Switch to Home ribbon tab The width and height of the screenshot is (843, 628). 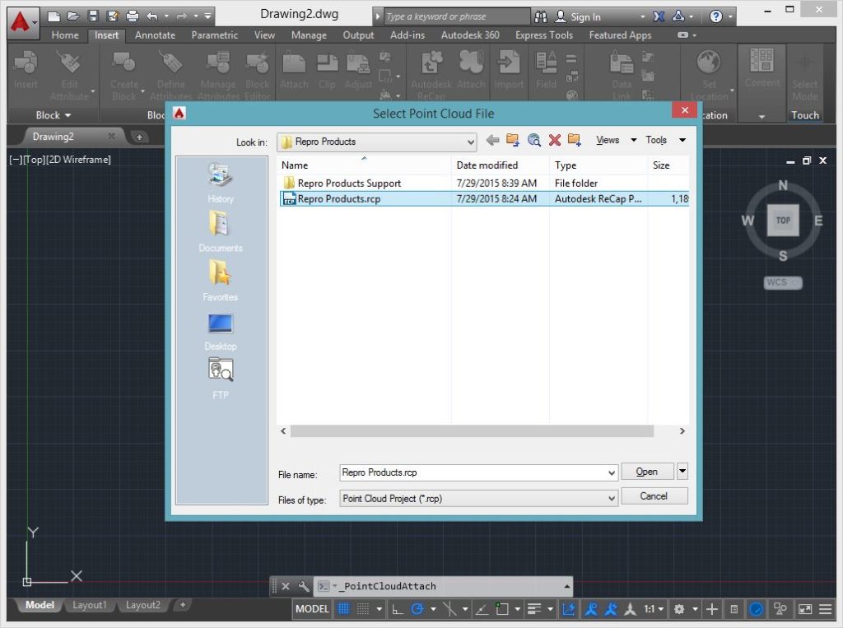(x=65, y=35)
